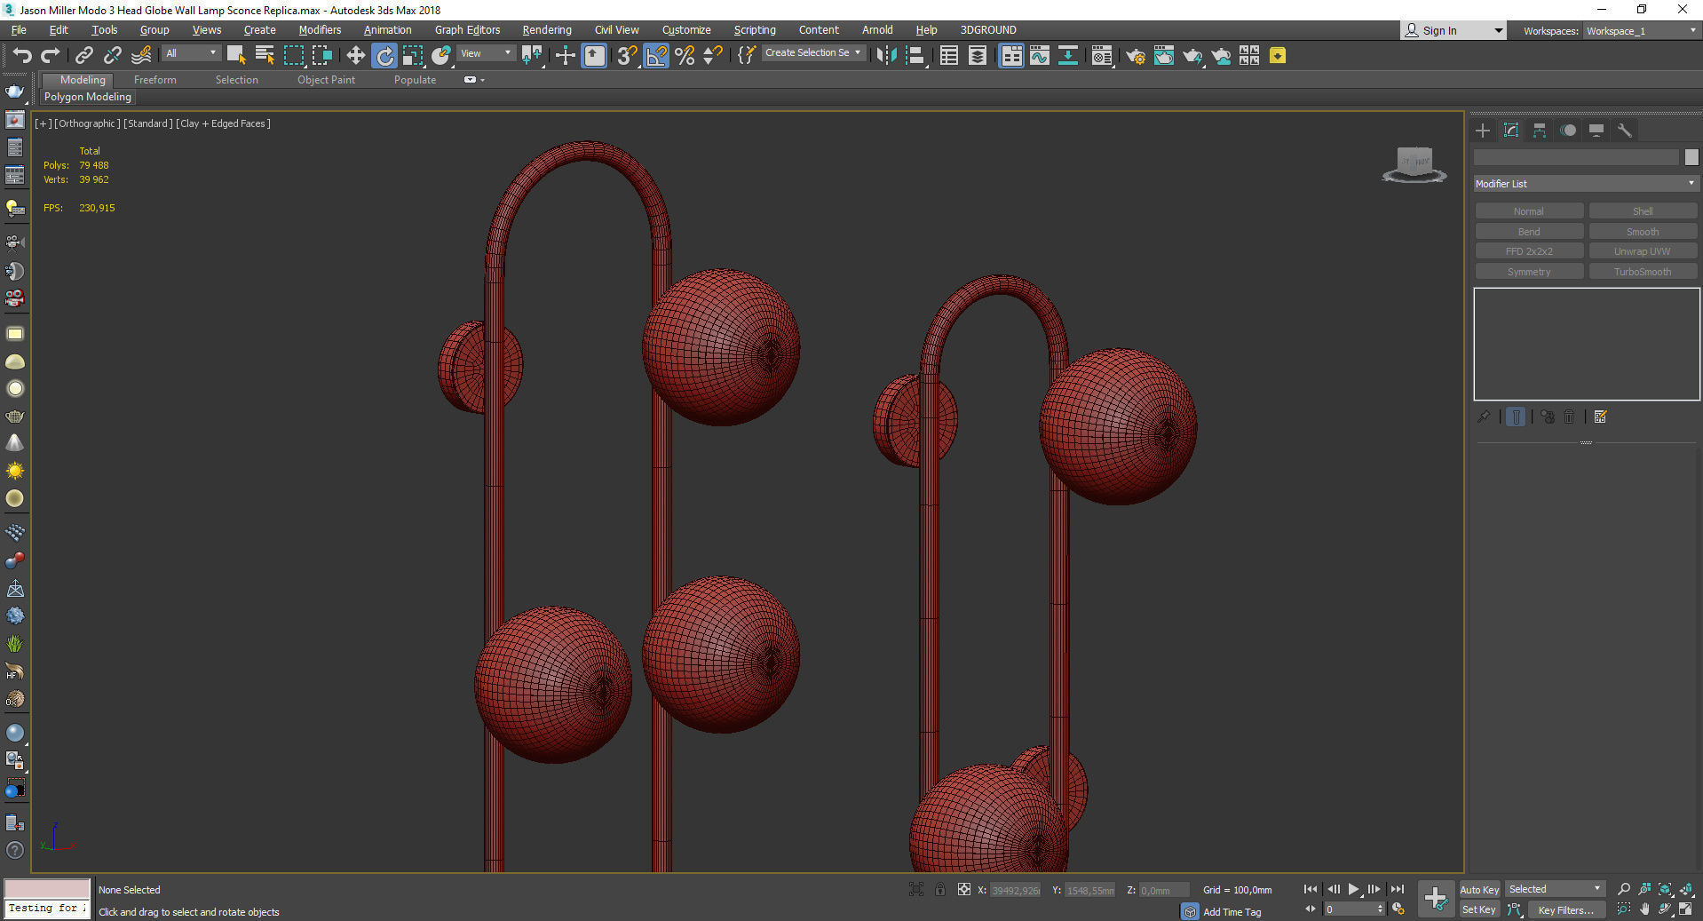Toggle the Angle Snap button
Screen dimensions: 1703x921
click(656, 56)
